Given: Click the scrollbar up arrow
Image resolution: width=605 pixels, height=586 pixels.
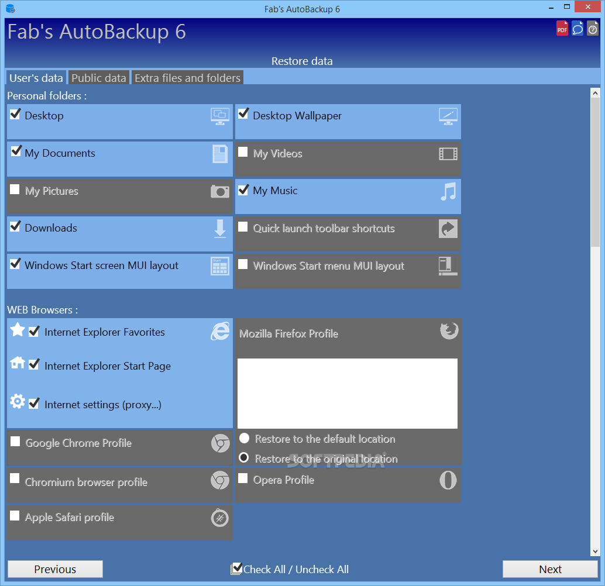Looking at the screenshot, I should [x=595, y=93].
